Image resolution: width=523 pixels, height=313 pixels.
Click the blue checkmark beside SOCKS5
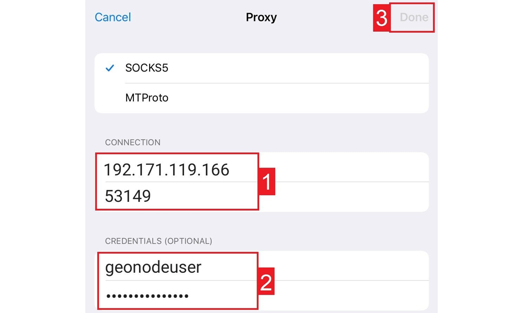110,68
